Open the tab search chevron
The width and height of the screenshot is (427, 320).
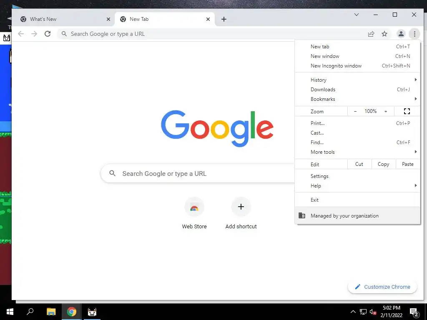coord(356,15)
